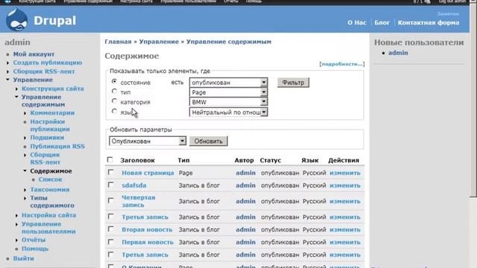Open Помощь sidebar link
Viewport: 477px width, 268px height.
coord(35,249)
